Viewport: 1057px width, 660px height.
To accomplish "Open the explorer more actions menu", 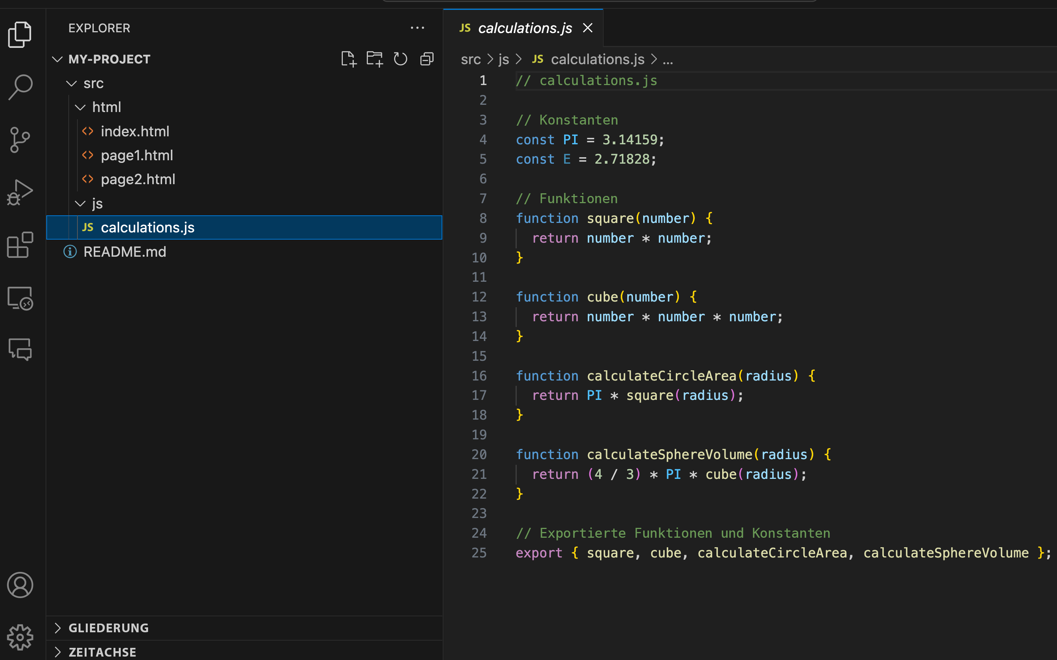I will click(417, 28).
